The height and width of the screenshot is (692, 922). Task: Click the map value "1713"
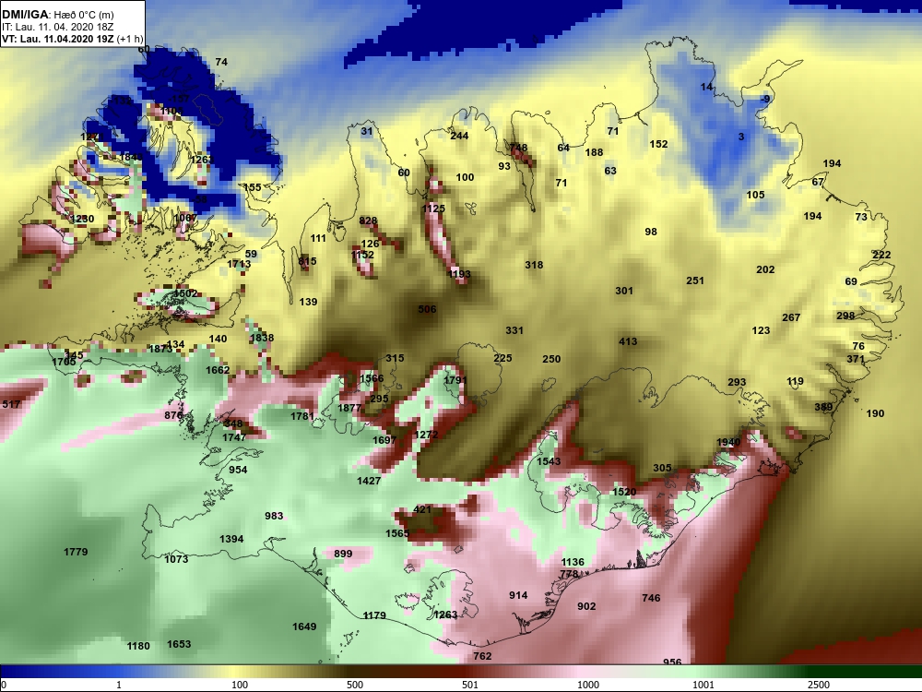coord(239,264)
